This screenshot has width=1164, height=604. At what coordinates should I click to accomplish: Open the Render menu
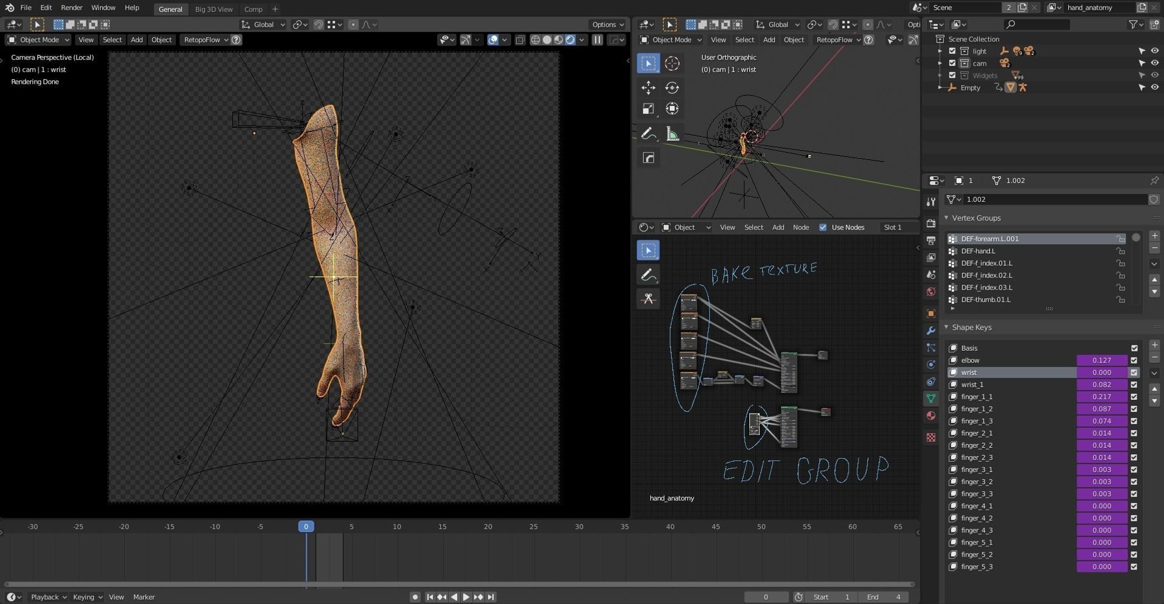(x=72, y=8)
